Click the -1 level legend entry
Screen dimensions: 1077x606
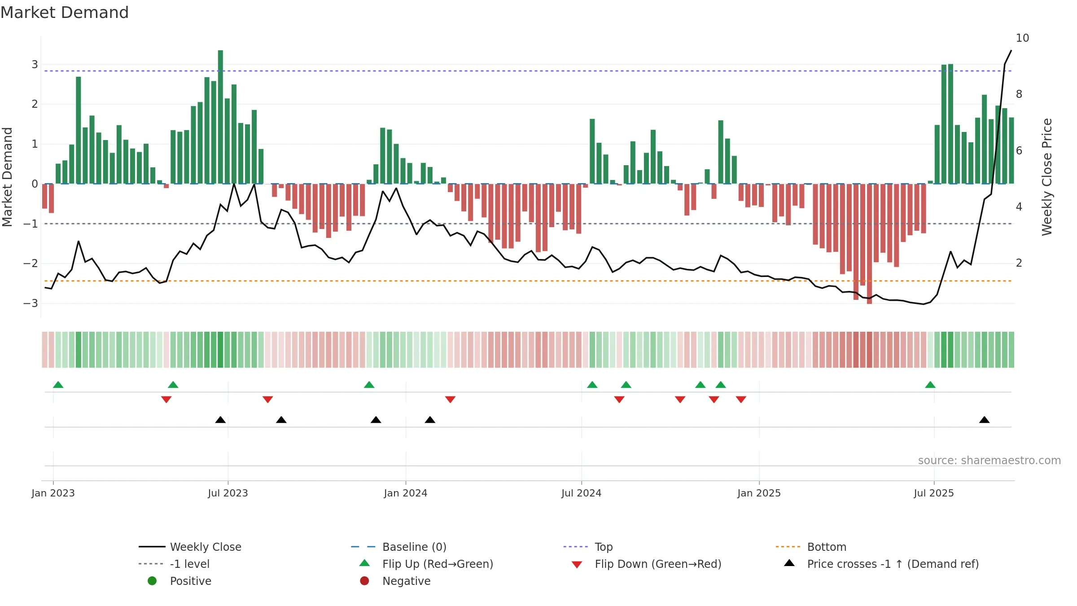click(174, 564)
